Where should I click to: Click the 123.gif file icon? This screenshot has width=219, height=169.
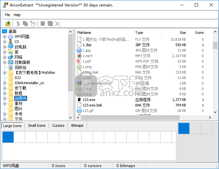(x=79, y=111)
